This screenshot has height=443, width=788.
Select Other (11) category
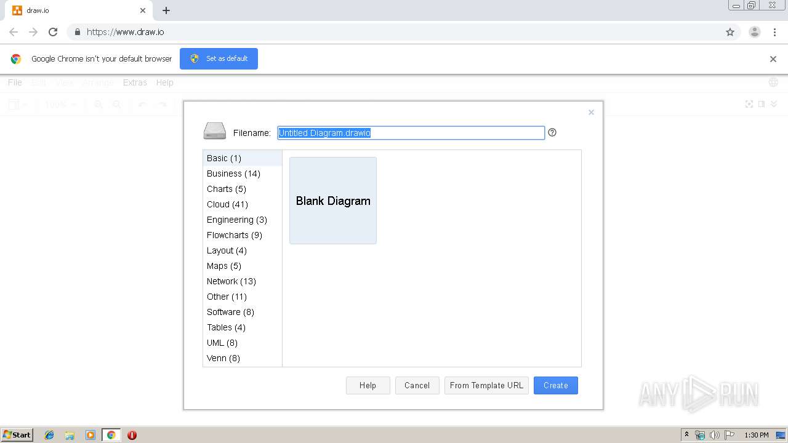[x=243, y=297]
